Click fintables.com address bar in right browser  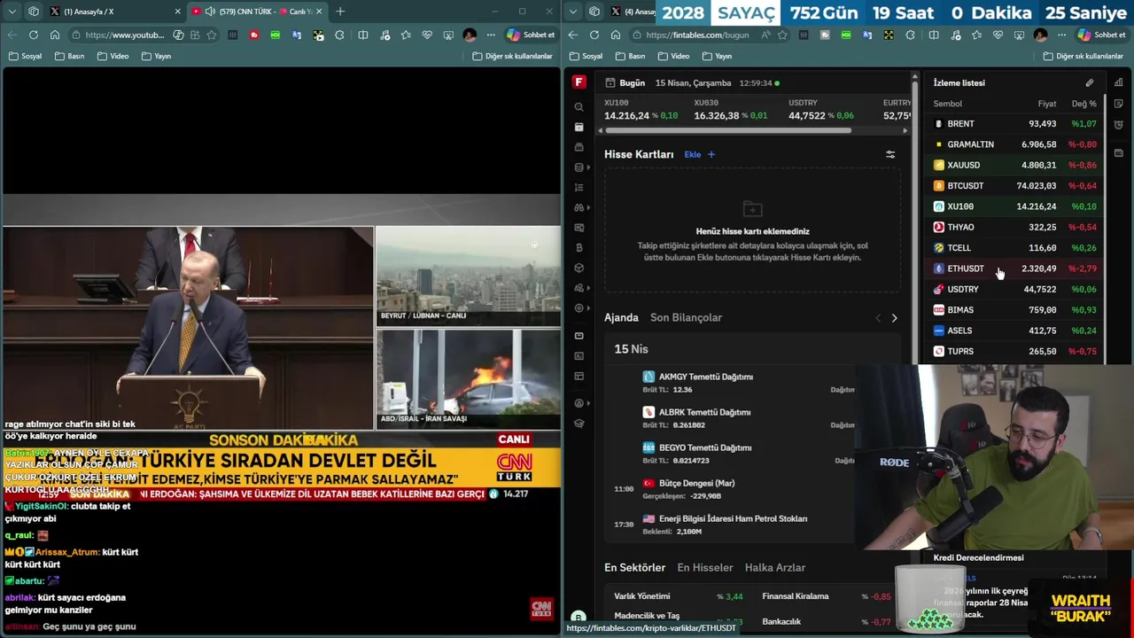click(697, 35)
